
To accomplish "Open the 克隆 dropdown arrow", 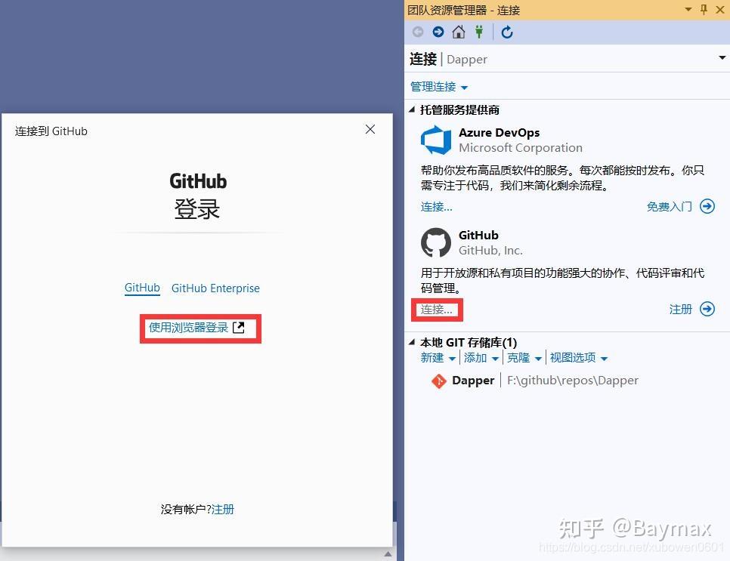I will click(x=537, y=358).
